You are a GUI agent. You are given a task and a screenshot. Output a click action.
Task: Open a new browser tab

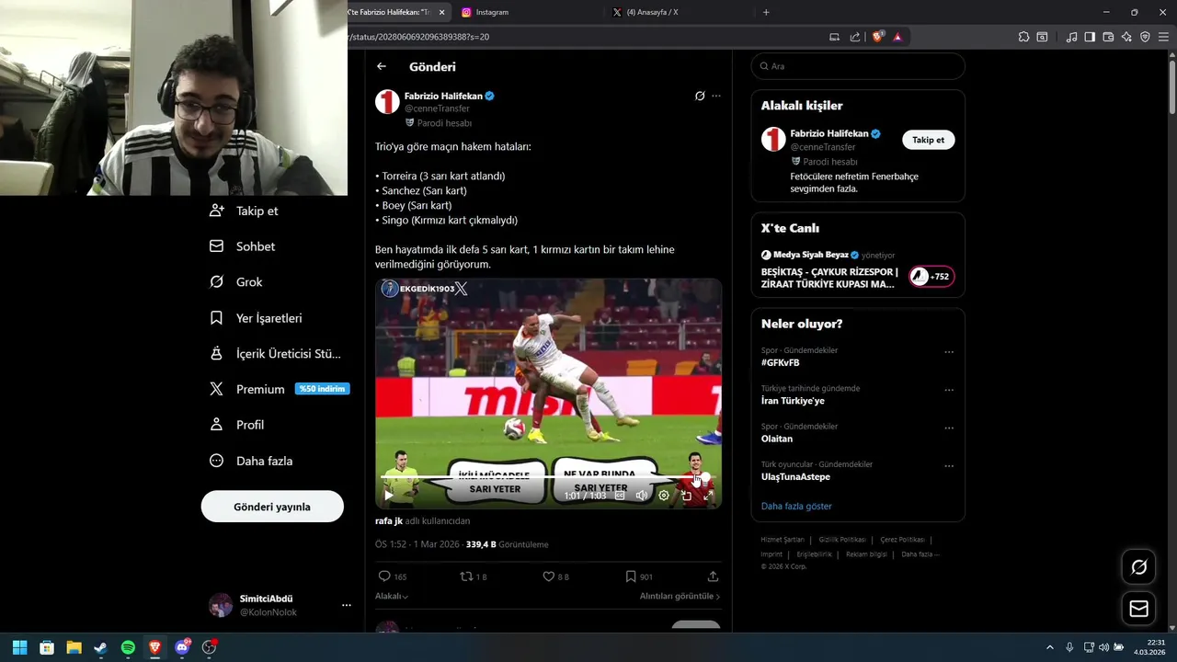click(x=766, y=12)
